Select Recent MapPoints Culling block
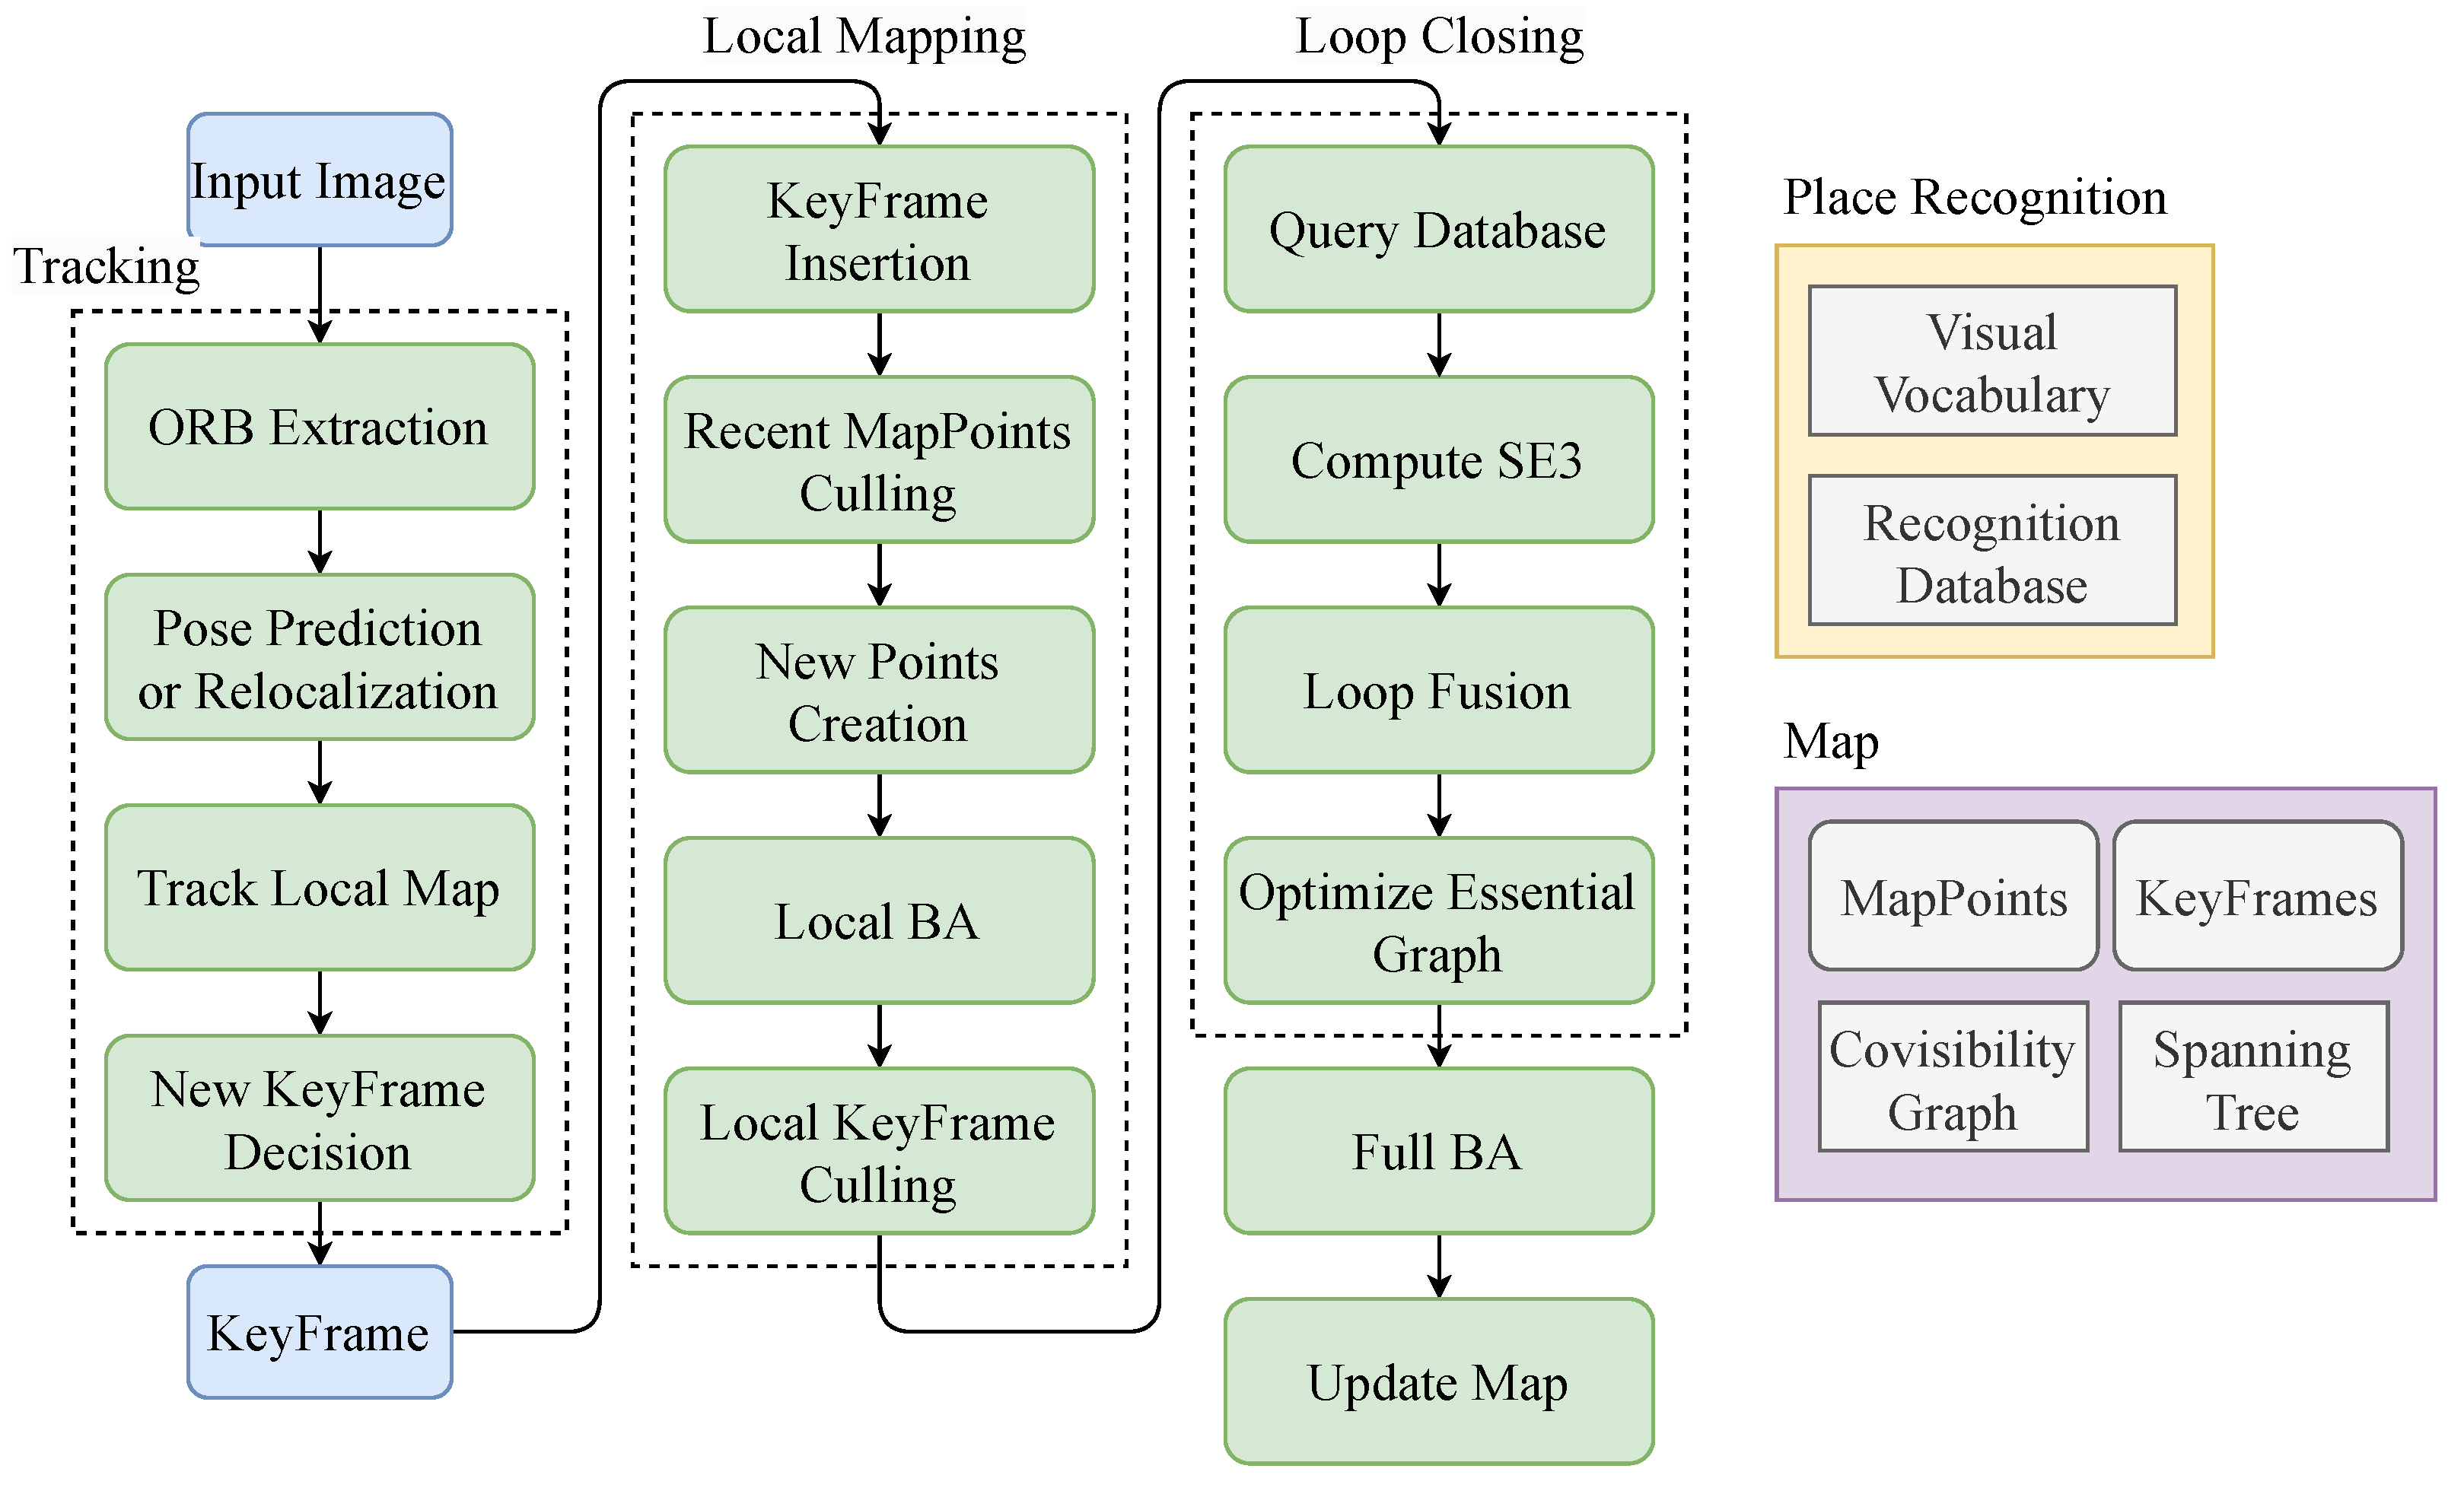 click(878, 460)
